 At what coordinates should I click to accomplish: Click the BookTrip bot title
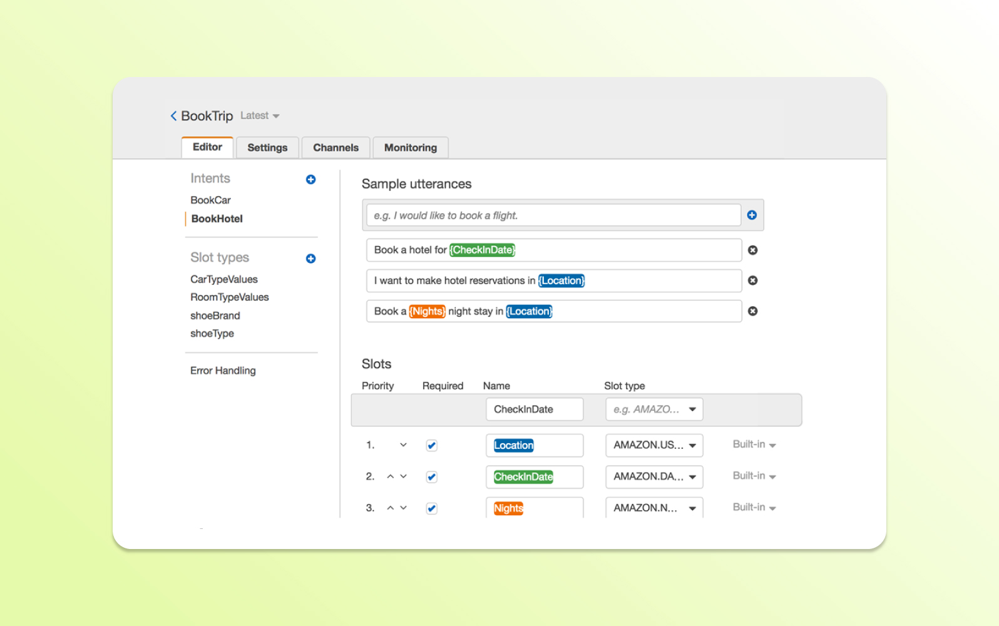pyautogui.click(x=207, y=116)
